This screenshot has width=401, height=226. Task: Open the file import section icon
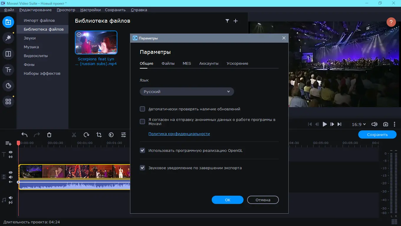coord(8,22)
